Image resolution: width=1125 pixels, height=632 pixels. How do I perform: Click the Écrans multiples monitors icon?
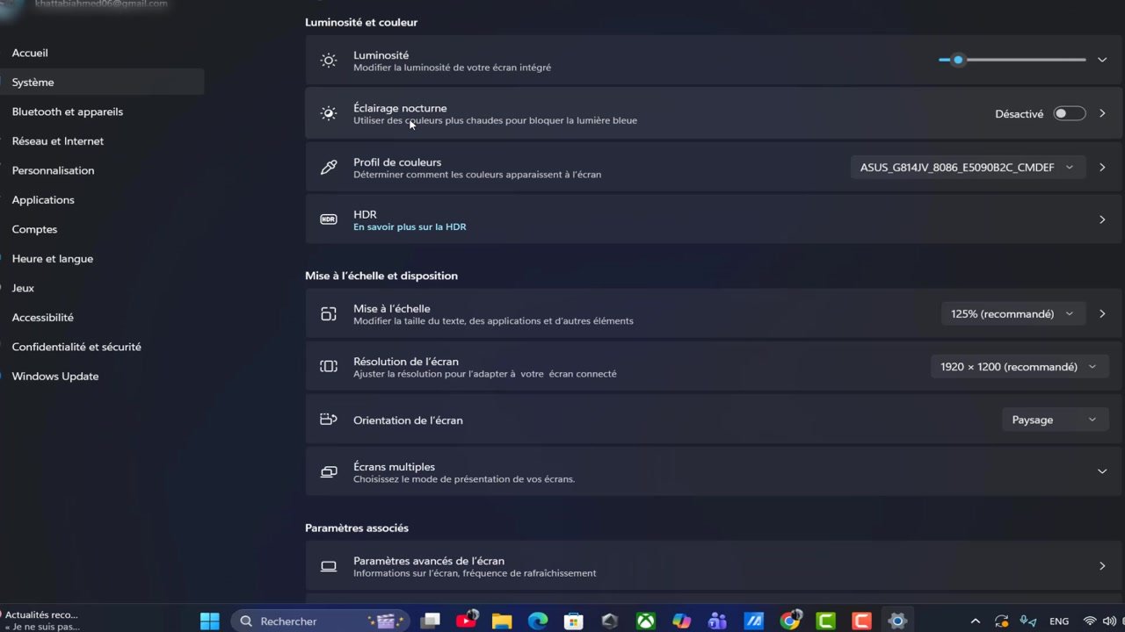point(329,472)
